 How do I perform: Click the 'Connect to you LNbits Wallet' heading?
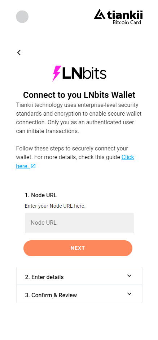click(79, 95)
